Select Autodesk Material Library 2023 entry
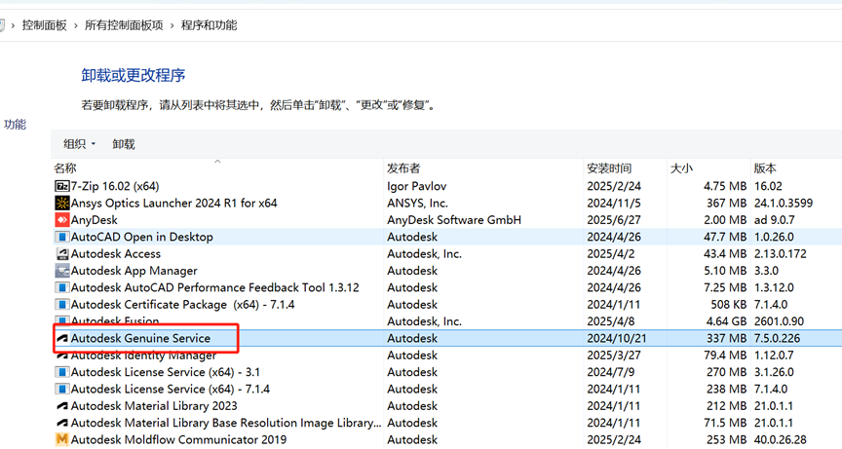The height and width of the screenshot is (449, 842). (154, 405)
